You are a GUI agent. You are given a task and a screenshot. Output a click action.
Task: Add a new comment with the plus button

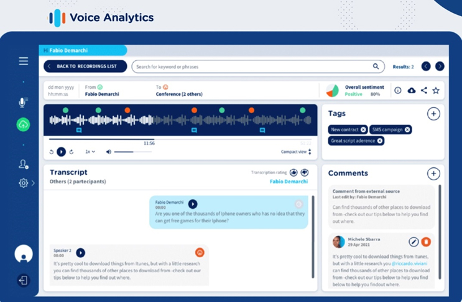433,173
